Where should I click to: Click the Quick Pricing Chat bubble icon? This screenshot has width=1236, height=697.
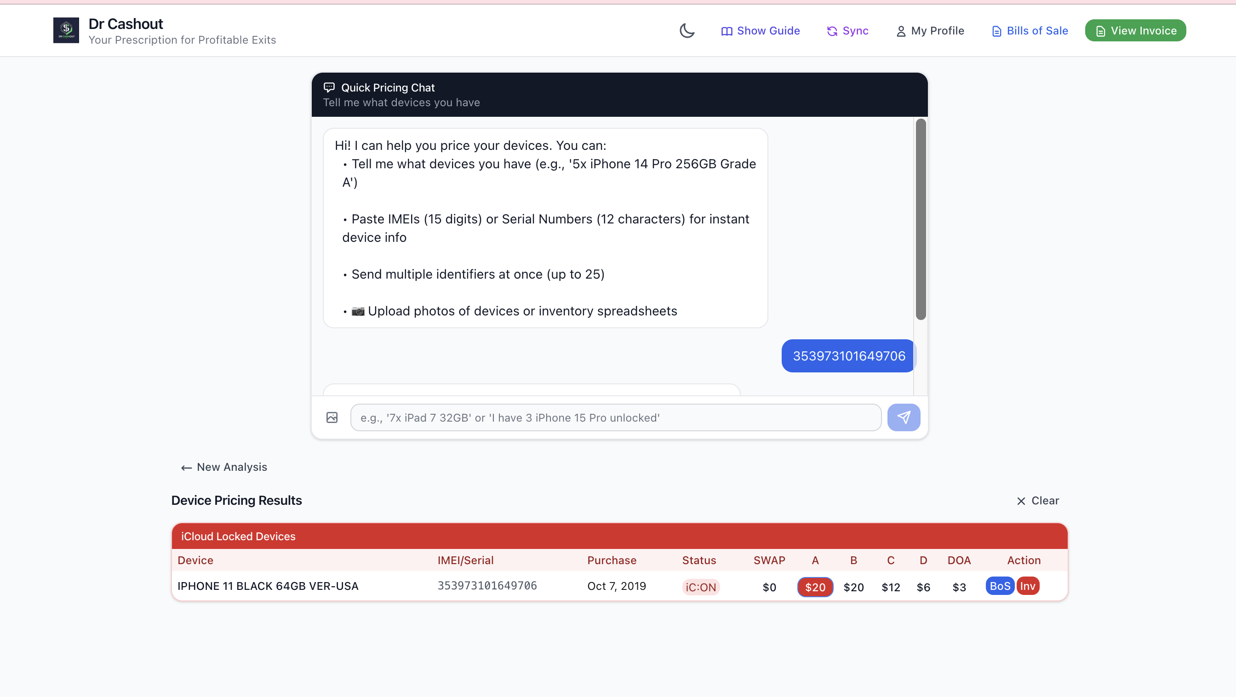pyautogui.click(x=329, y=87)
